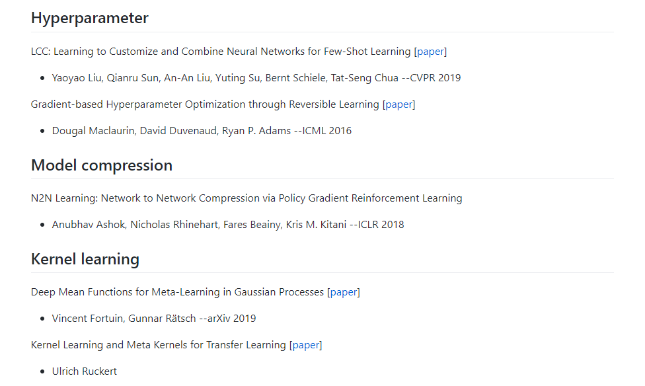This screenshot has width=645, height=386.
Task: Click the Kernel Learning and Meta Kernels title text
Action: (x=159, y=345)
